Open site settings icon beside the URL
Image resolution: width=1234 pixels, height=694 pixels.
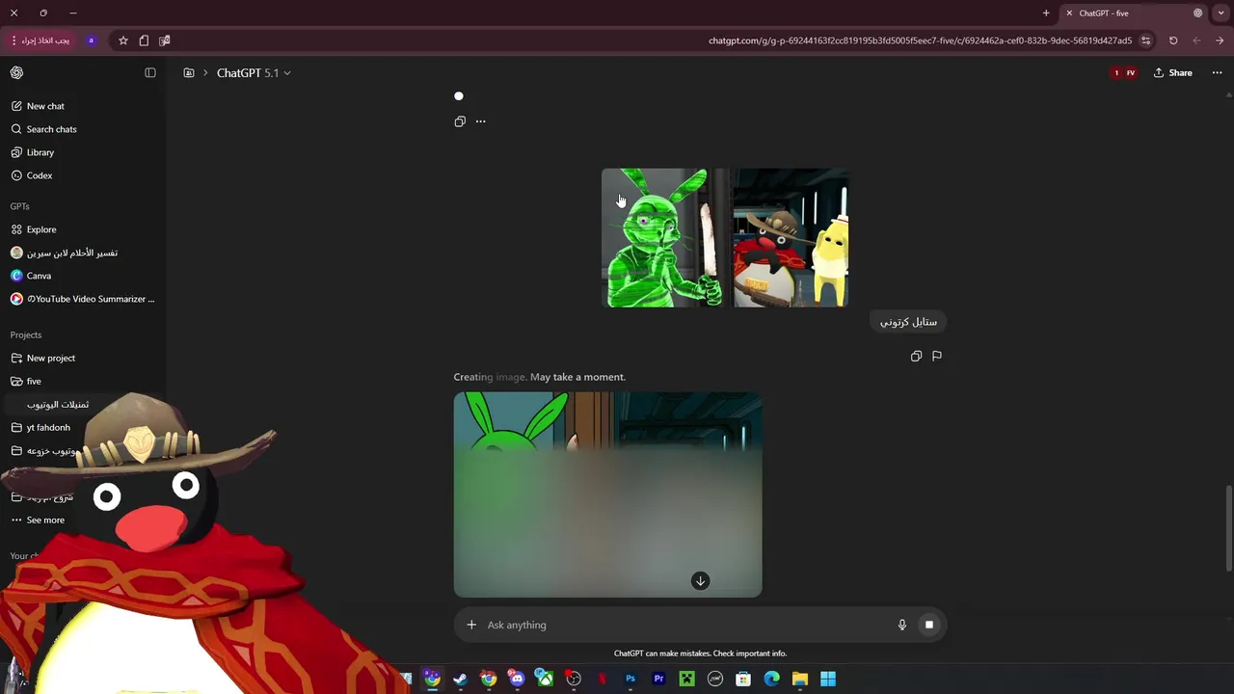point(1145,40)
